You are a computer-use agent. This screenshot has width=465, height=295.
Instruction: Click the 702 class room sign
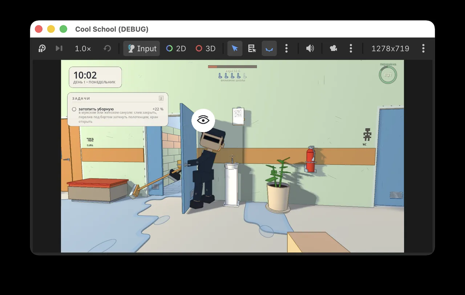(x=90, y=142)
